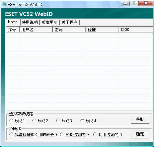154x147 pixels.
Task: Click the 版本 column header
Action: (x=136, y=29)
